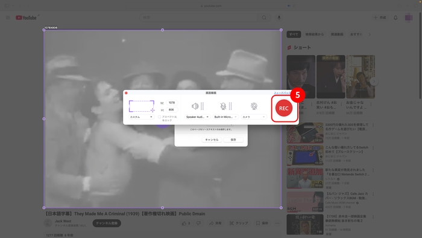Viewport: 422px width, 238px height.
Task: Click the 作成 create button
Action: 380,18
